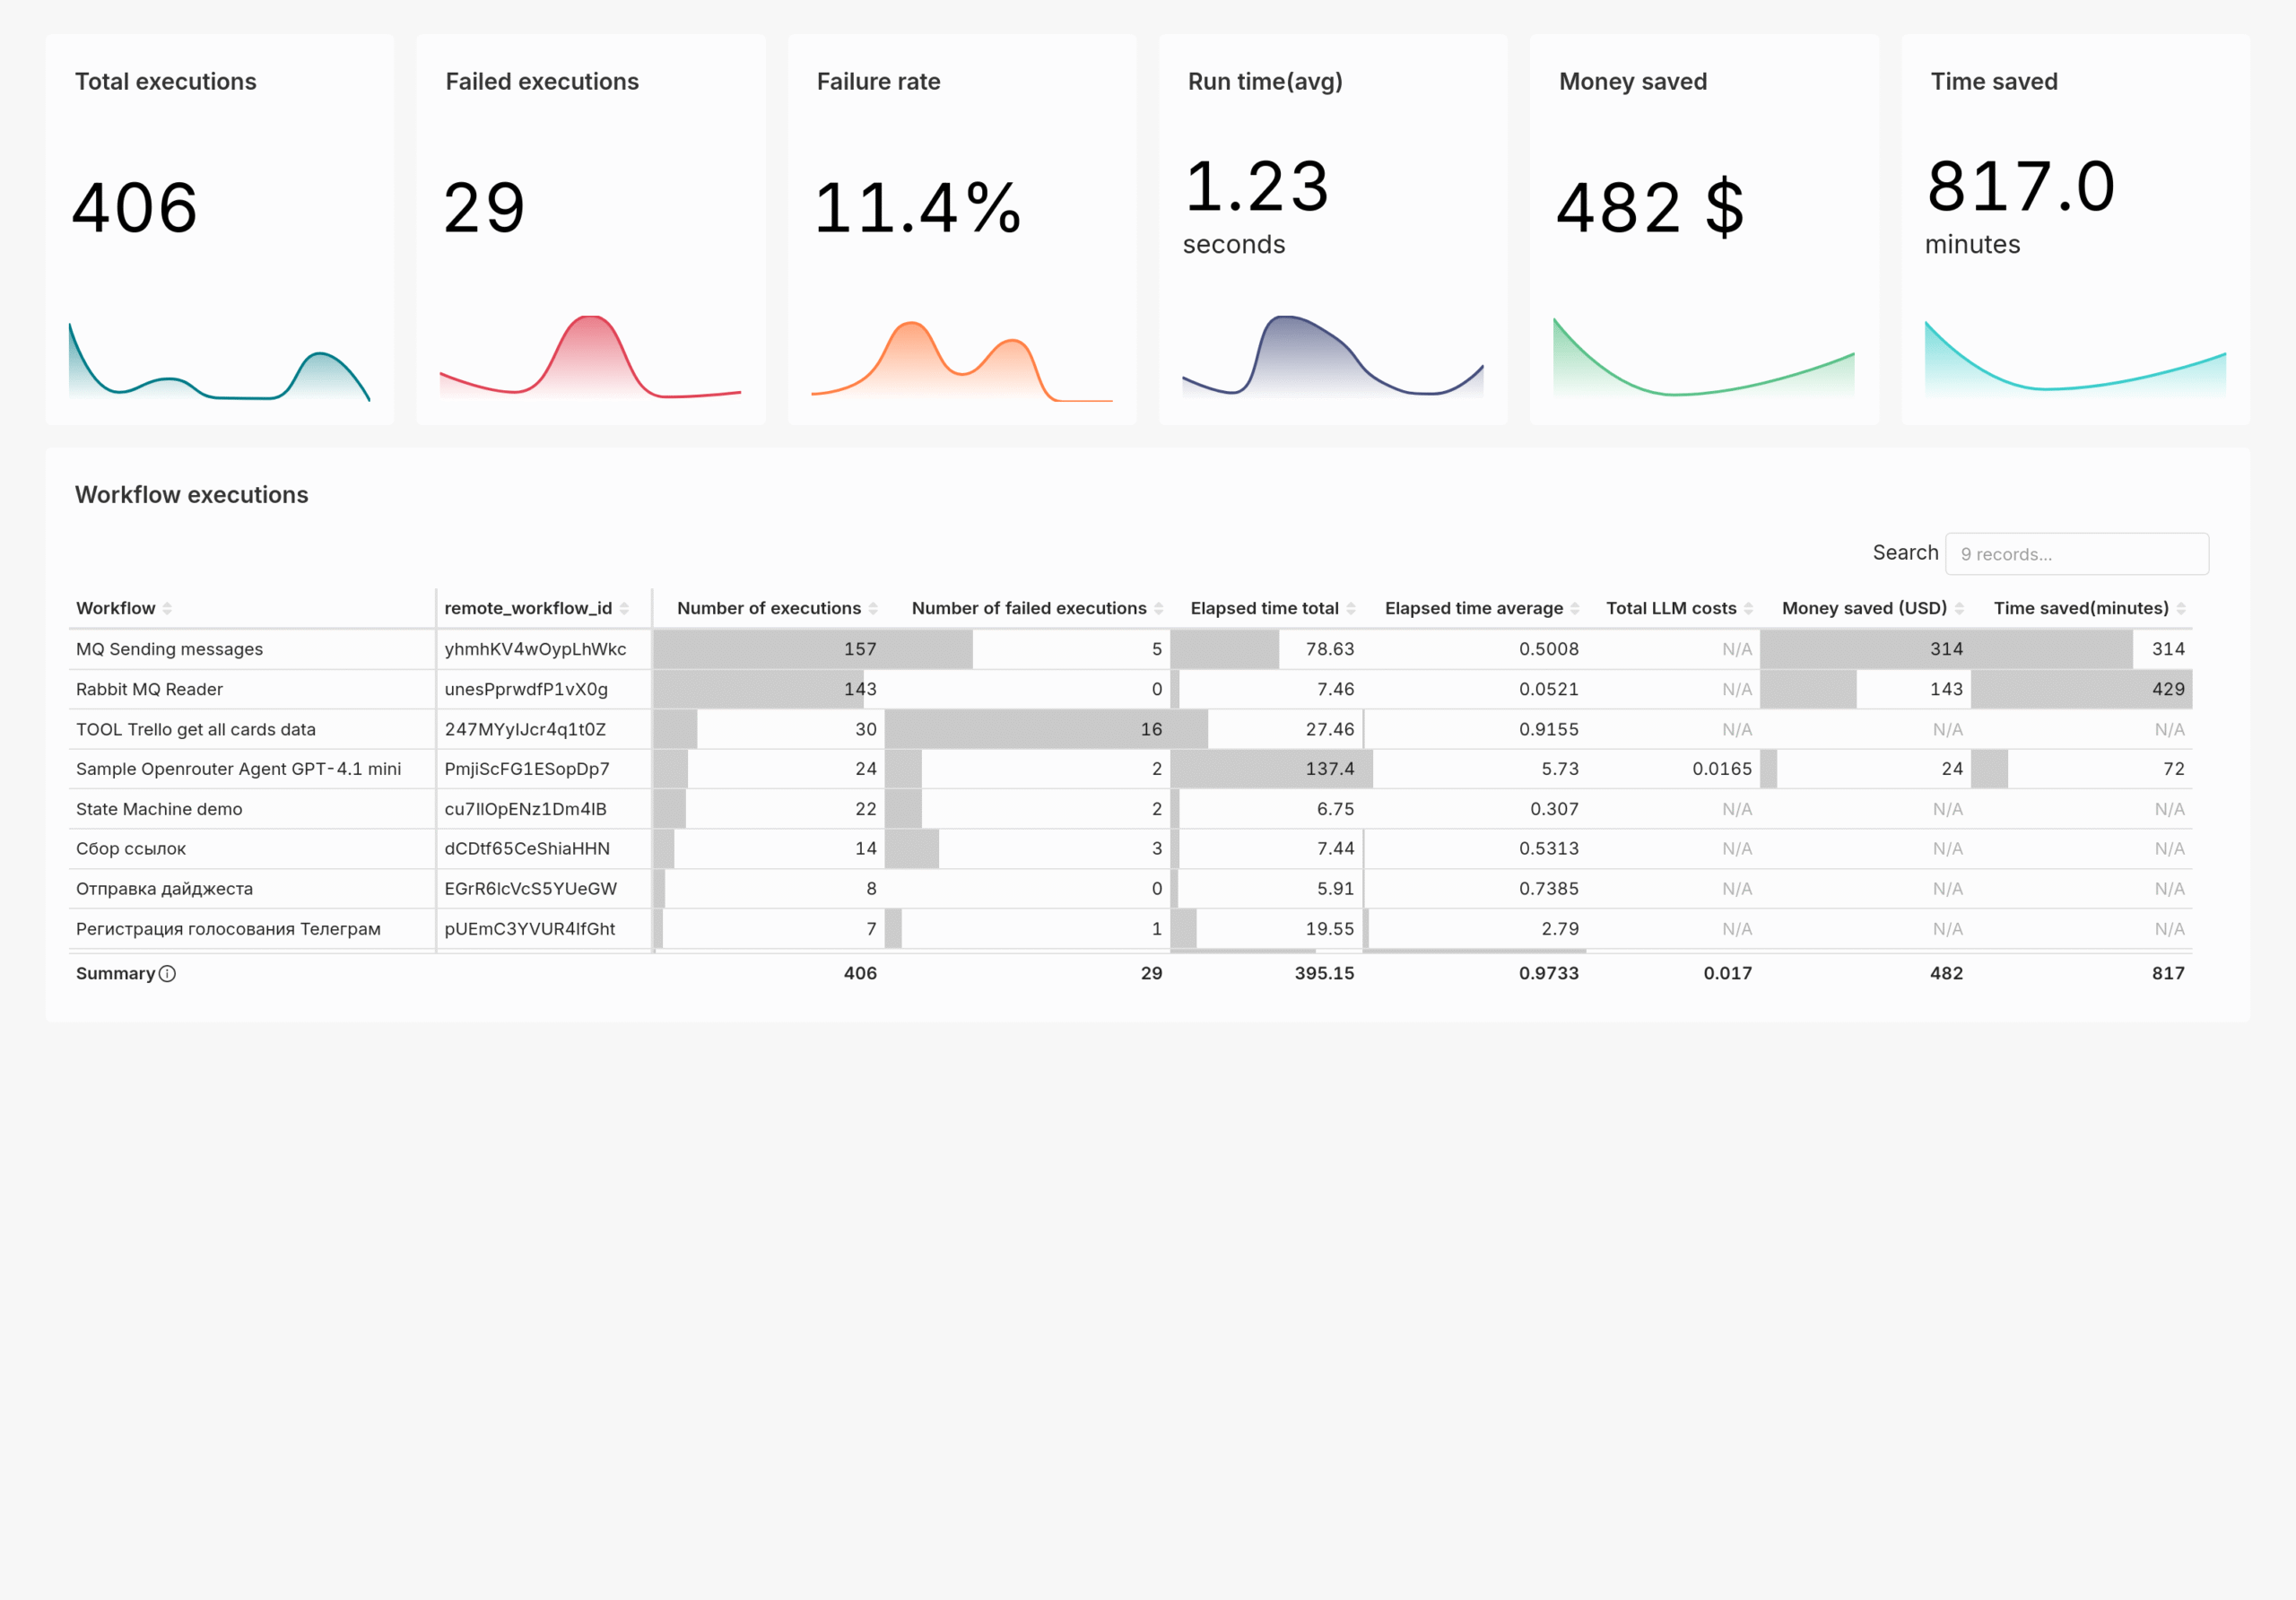Sort by Elapsed time total
This screenshot has height=1600, width=2296.
(x=1353, y=607)
